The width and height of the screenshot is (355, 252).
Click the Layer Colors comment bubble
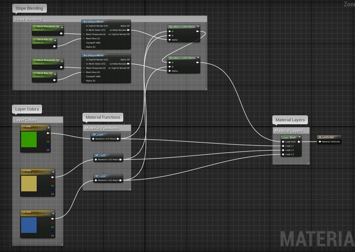coord(27,109)
